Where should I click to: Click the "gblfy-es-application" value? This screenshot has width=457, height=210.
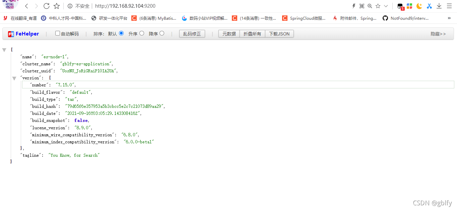pos(86,64)
